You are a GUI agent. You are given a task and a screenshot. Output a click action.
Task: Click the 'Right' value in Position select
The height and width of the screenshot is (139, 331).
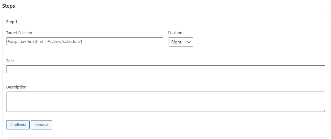[176, 42]
